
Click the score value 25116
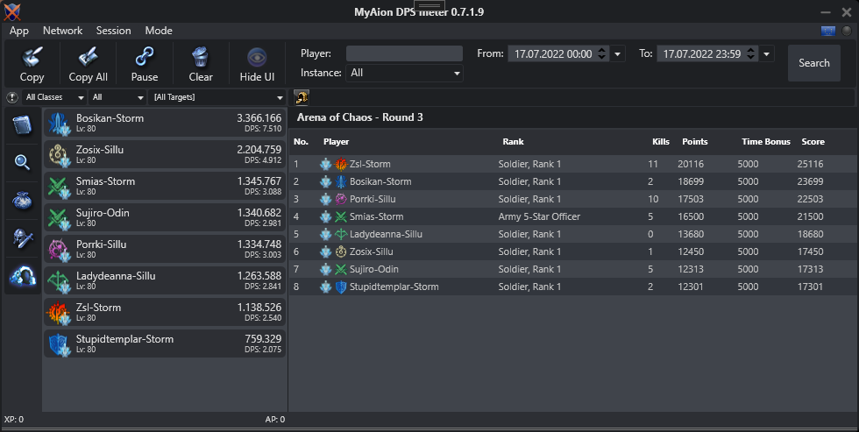click(x=810, y=164)
